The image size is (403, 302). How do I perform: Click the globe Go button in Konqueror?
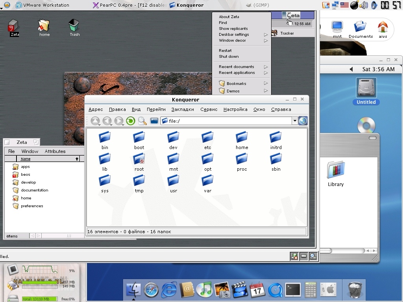[303, 121]
